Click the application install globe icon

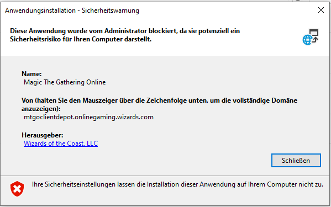[311, 37]
